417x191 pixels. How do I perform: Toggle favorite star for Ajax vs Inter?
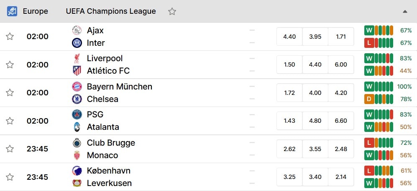click(x=10, y=37)
